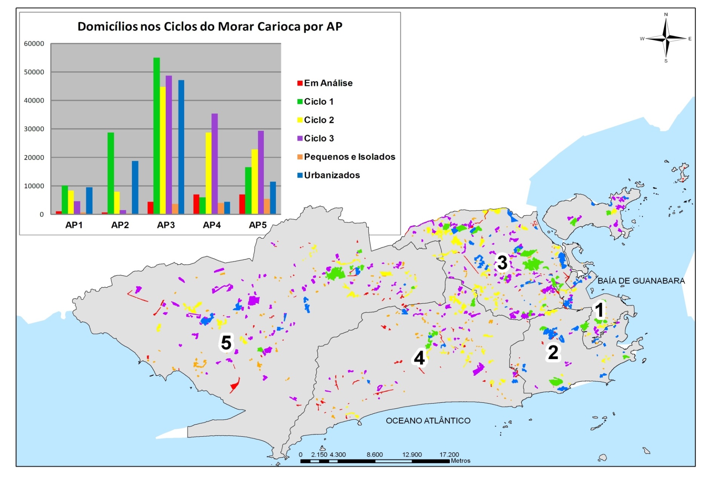Click the 'AP3' axis label
Viewport: 705px width, 480px height.
pos(166,225)
